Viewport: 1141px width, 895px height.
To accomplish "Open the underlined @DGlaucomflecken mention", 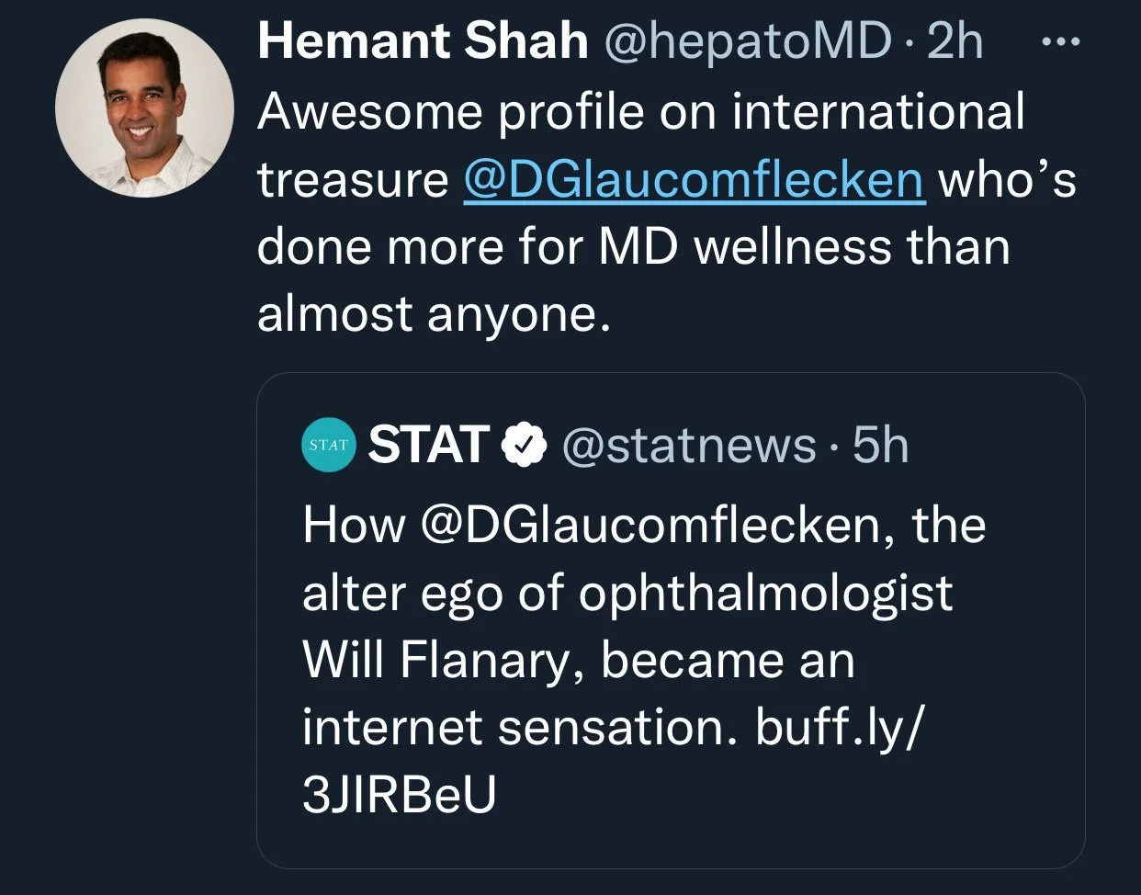I will coord(694,179).
